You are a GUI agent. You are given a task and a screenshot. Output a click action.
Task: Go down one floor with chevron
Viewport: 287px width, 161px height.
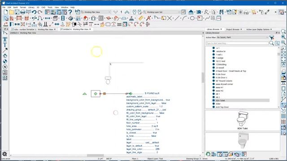[115, 12]
